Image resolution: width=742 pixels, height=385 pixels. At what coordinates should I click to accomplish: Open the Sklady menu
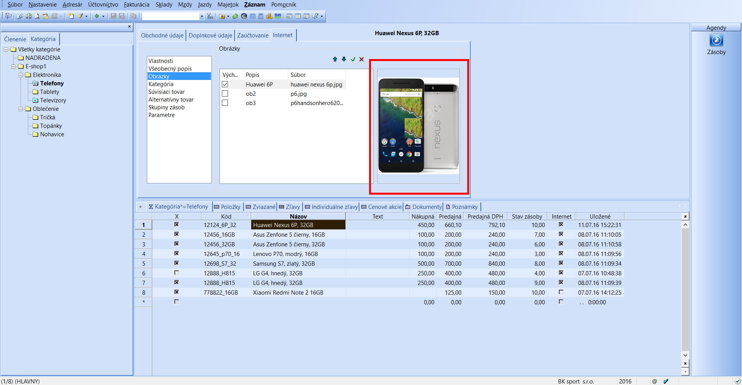(x=164, y=5)
